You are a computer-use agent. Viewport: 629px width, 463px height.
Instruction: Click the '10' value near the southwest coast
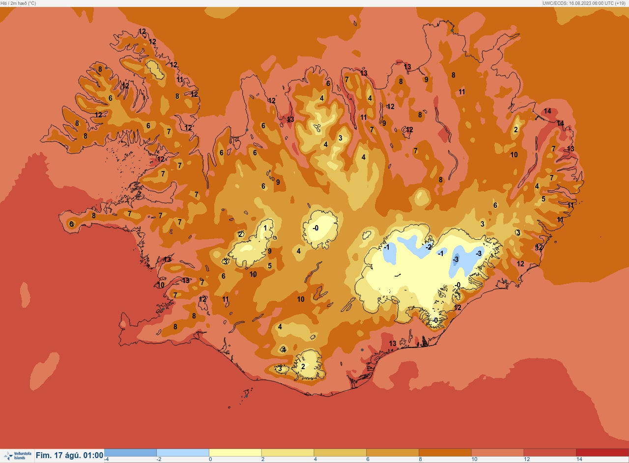tap(161, 285)
